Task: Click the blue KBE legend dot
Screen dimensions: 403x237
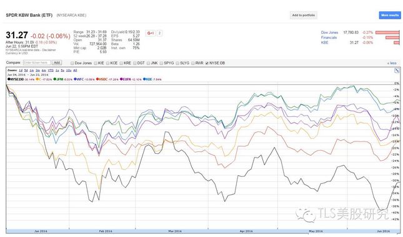Action: pos(144,79)
